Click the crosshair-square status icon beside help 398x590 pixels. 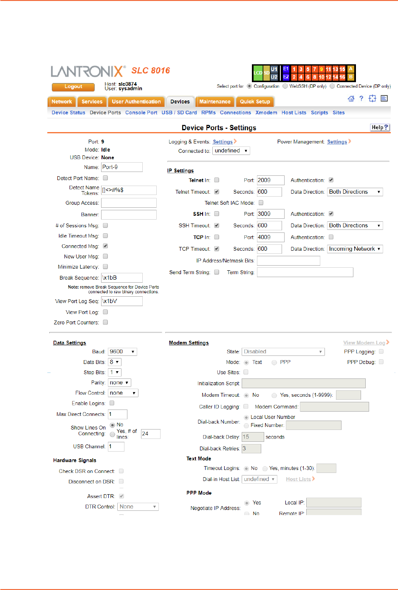click(373, 99)
